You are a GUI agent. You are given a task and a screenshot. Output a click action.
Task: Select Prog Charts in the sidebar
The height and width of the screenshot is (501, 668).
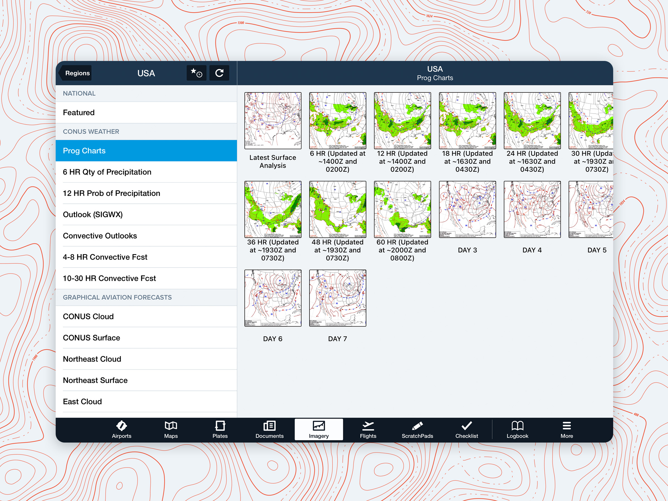(146, 151)
